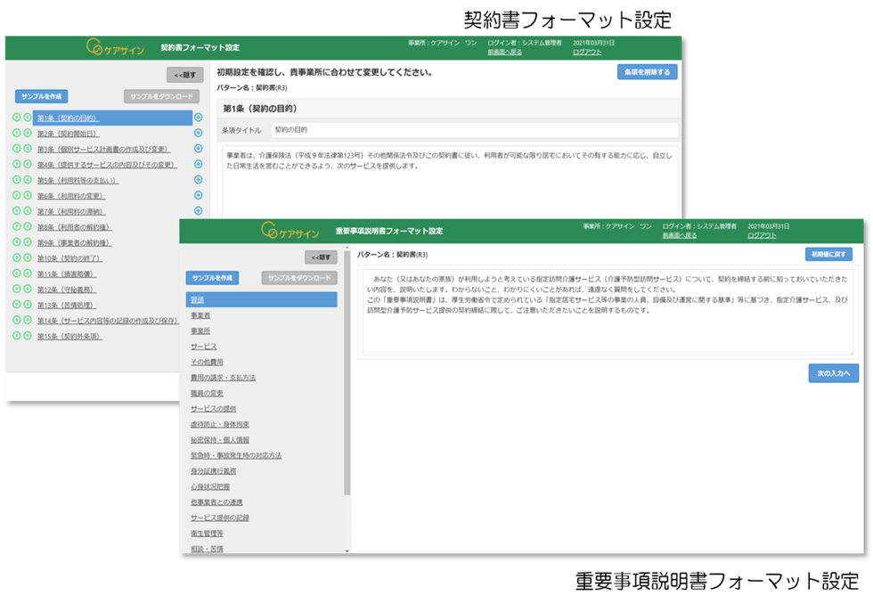873x604 pixels.
Task: Open the 秘密保持・個人情報 section
Action: (220, 440)
